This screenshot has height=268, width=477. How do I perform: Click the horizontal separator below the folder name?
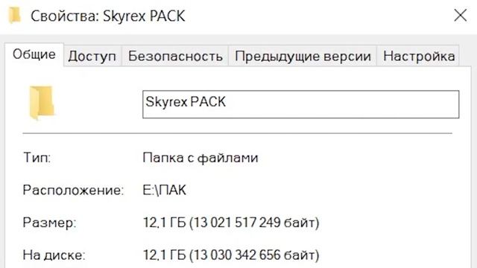237,133
